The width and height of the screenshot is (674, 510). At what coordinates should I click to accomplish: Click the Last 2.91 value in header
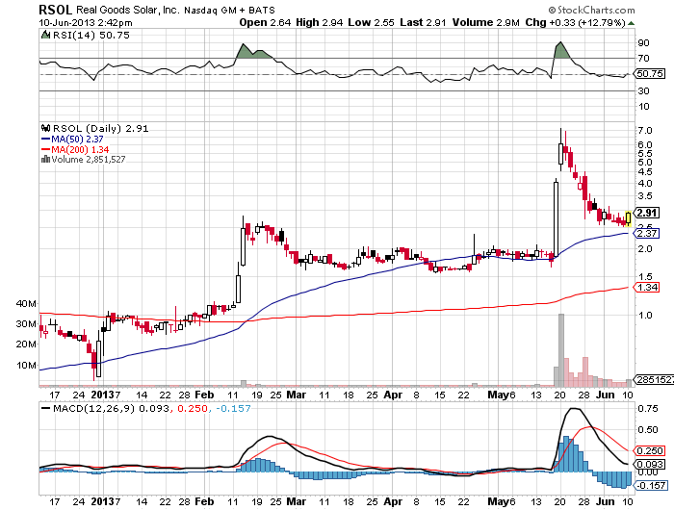[x=423, y=22]
